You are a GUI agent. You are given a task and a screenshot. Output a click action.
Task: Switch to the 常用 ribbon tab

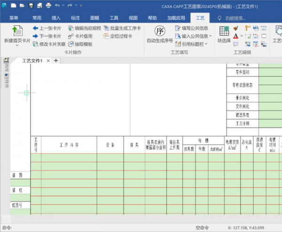click(x=37, y=18)
